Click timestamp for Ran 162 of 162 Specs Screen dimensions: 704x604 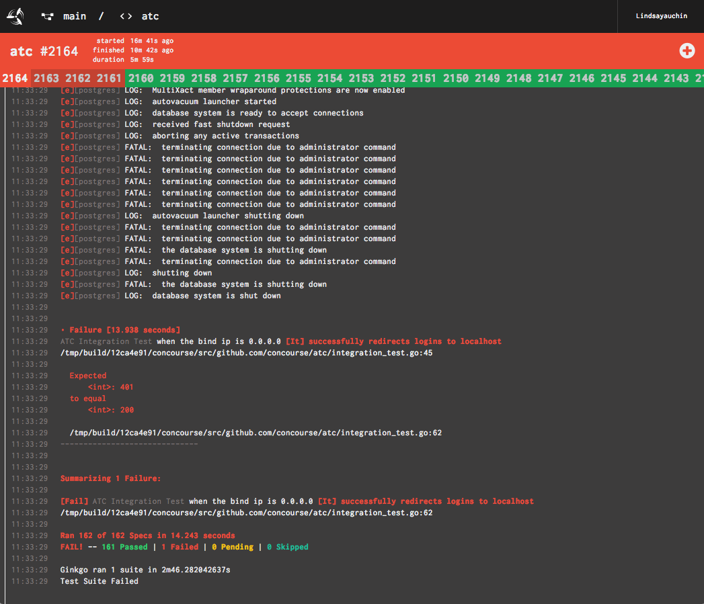pyautogui.click(x=29, y=535)
